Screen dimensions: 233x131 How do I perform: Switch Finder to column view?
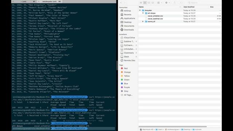(x=149, y=3)
